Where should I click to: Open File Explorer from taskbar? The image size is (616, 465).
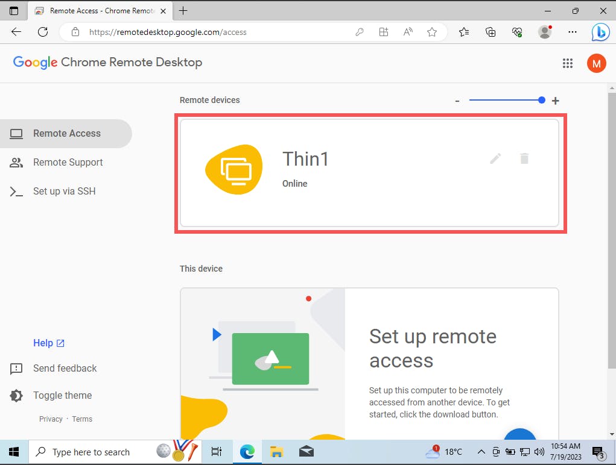coord(276,452)
